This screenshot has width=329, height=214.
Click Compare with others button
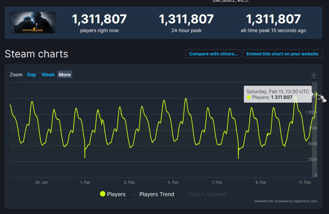tap(213, 54)
